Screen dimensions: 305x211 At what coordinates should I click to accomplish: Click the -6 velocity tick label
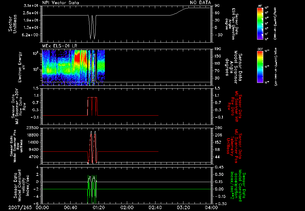click(36, 204)
